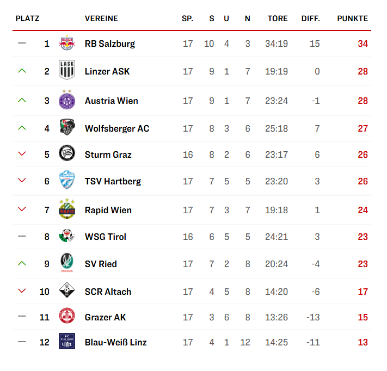This screenshot has height=371, width=387.
Task: Click the RB Salzburg team name
Action: point(110,44)
